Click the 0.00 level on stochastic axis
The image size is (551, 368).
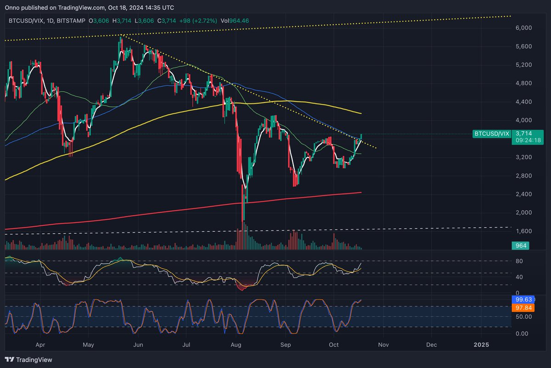pos(523,334)
